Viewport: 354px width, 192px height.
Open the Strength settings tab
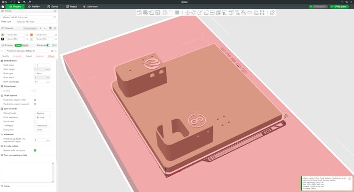pyautogui.click(x=17, y=56)
